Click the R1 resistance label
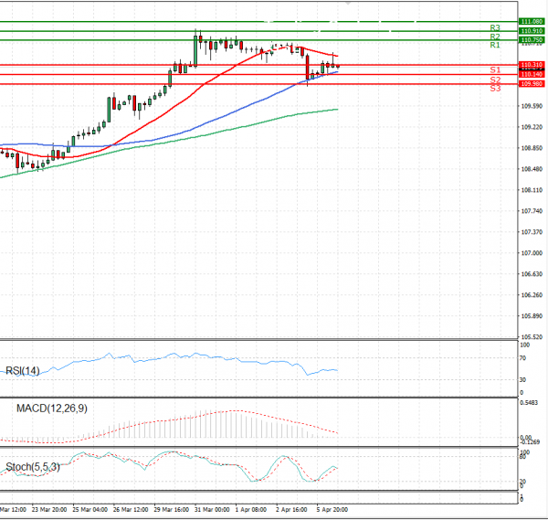 tap(494, 45)
